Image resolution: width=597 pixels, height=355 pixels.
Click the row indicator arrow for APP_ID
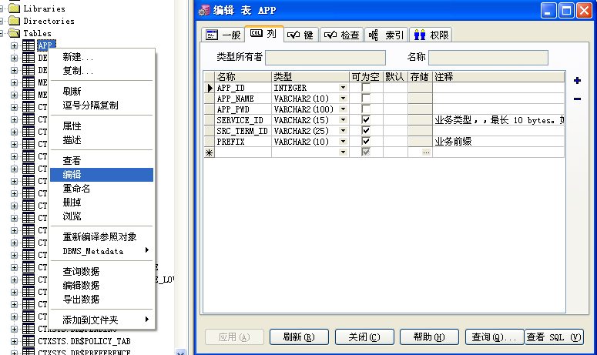coord(210,88)
